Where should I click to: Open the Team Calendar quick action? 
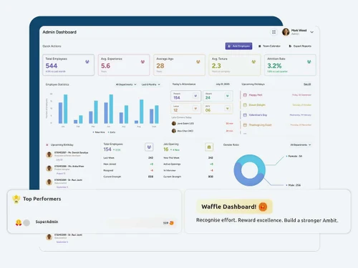click(x=269, y=46)
